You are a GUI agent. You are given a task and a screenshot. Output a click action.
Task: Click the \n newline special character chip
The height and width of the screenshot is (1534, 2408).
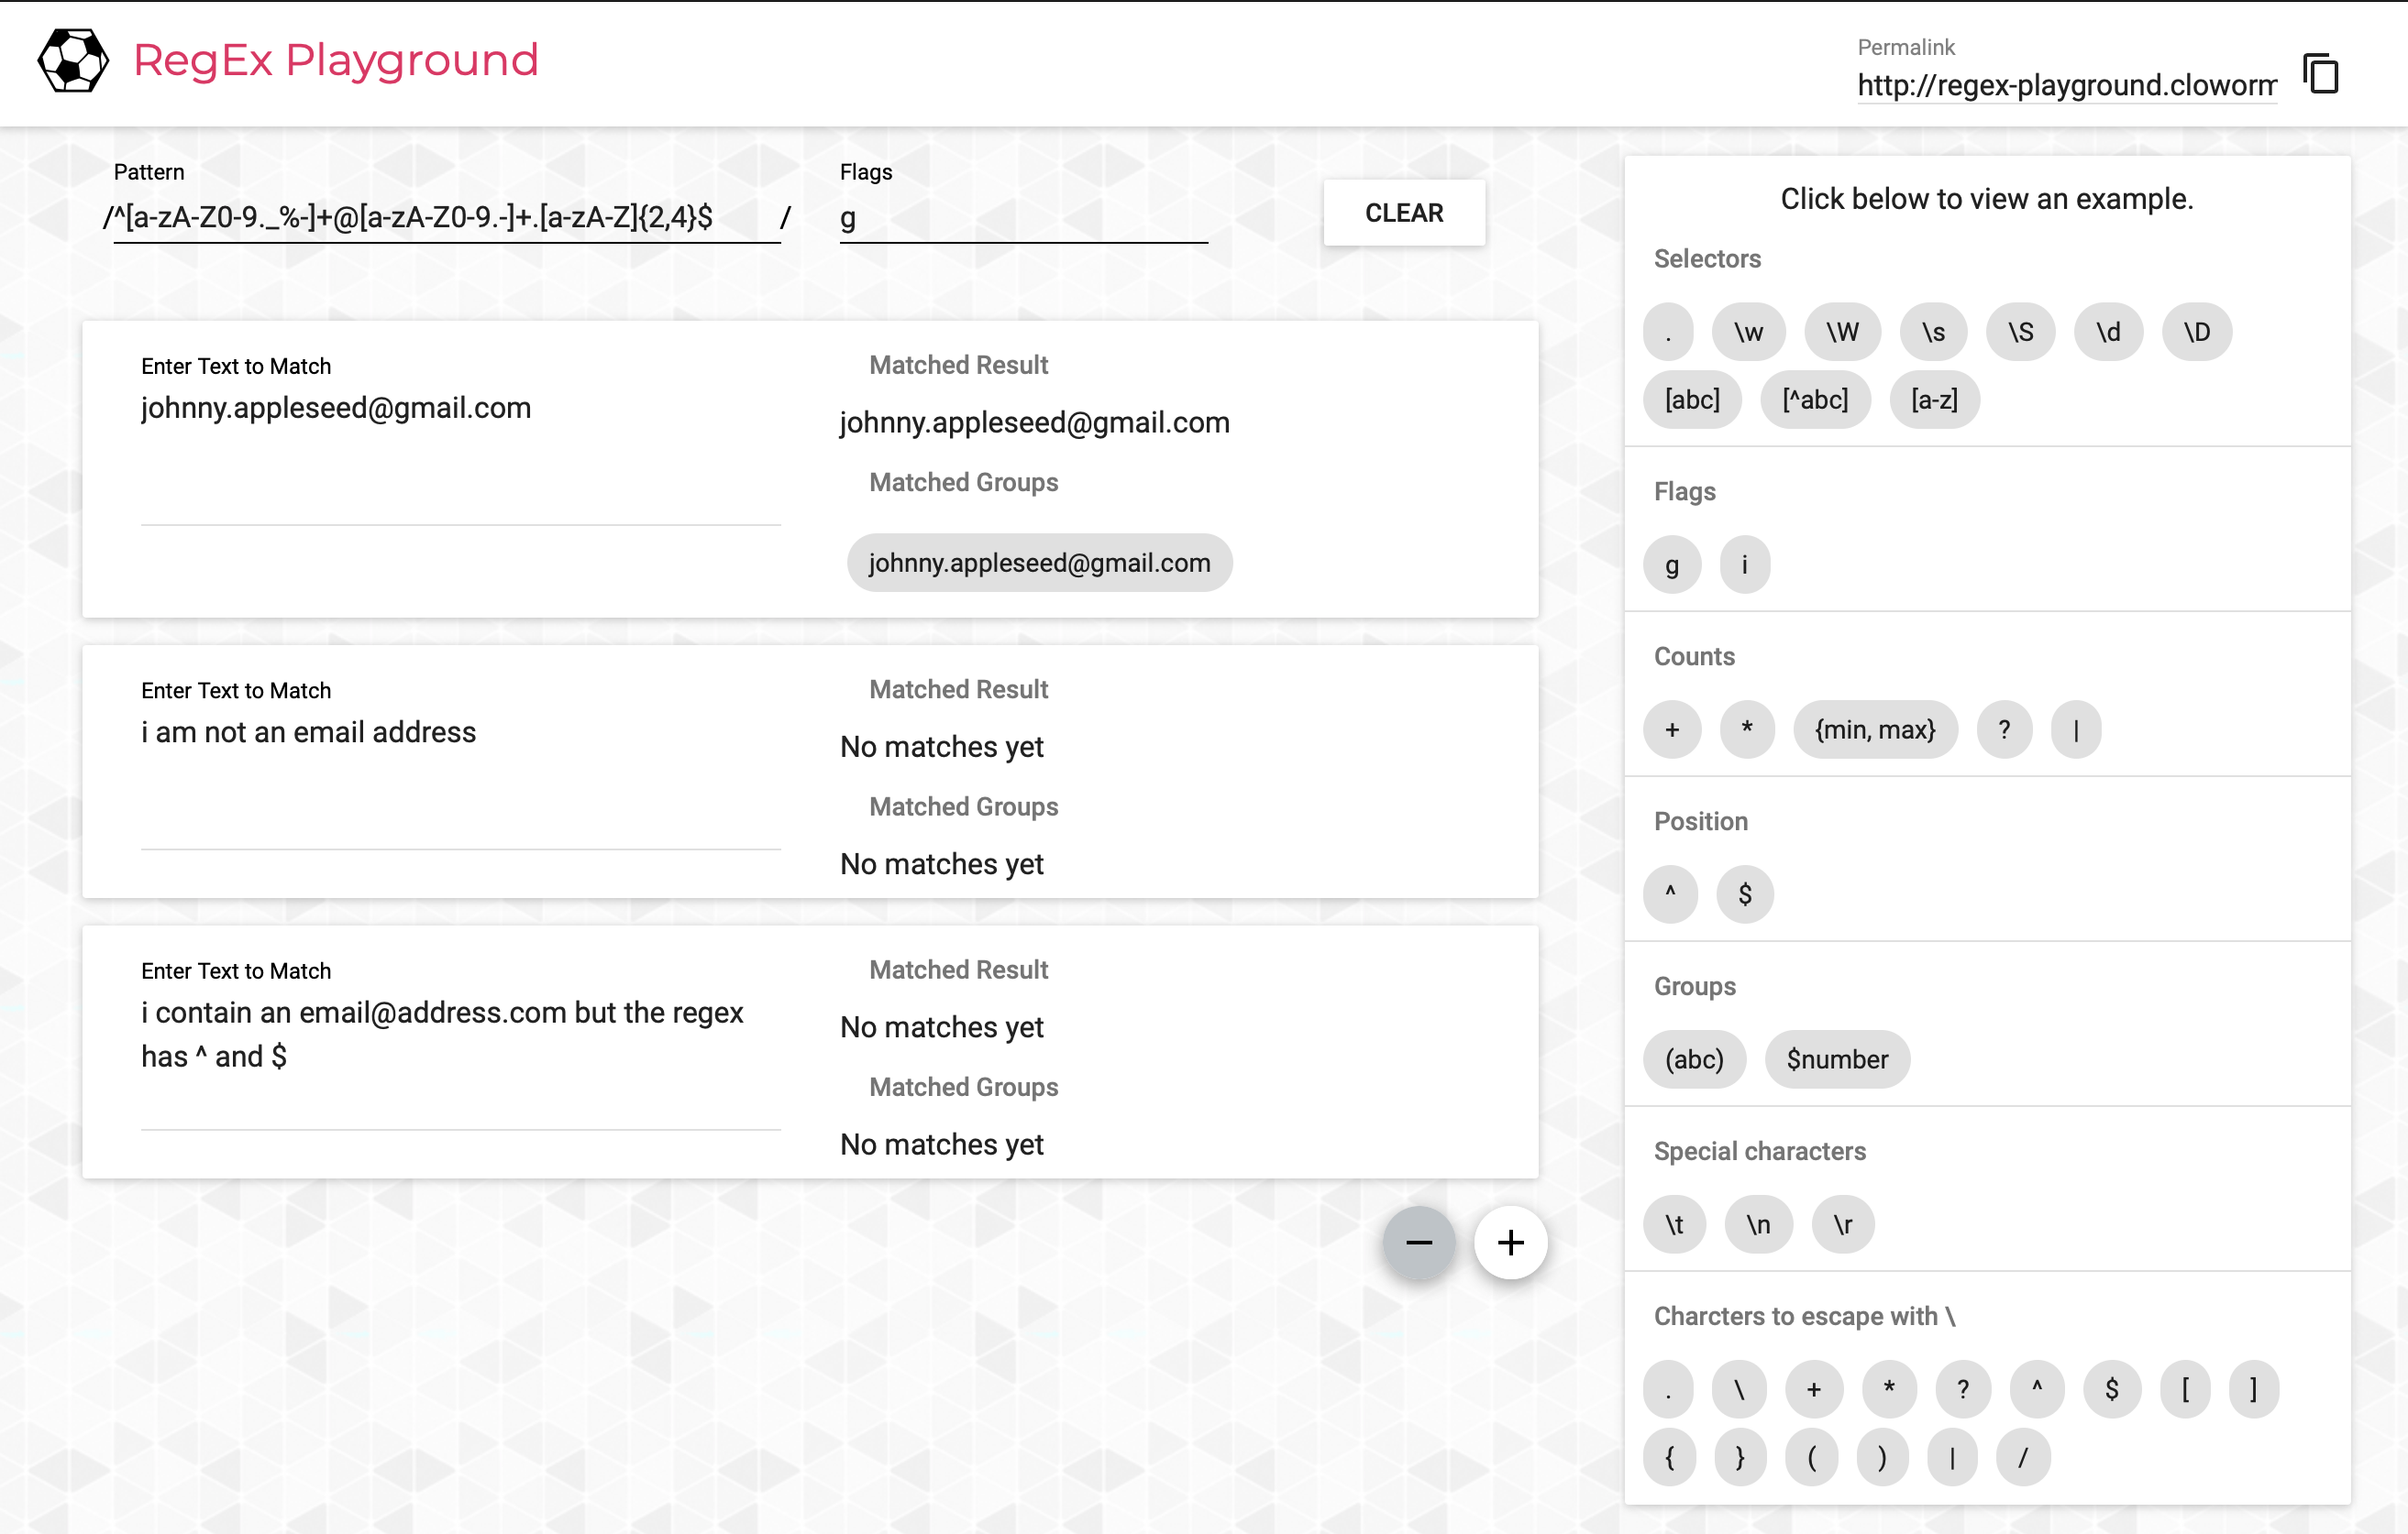[1758, 1224]
